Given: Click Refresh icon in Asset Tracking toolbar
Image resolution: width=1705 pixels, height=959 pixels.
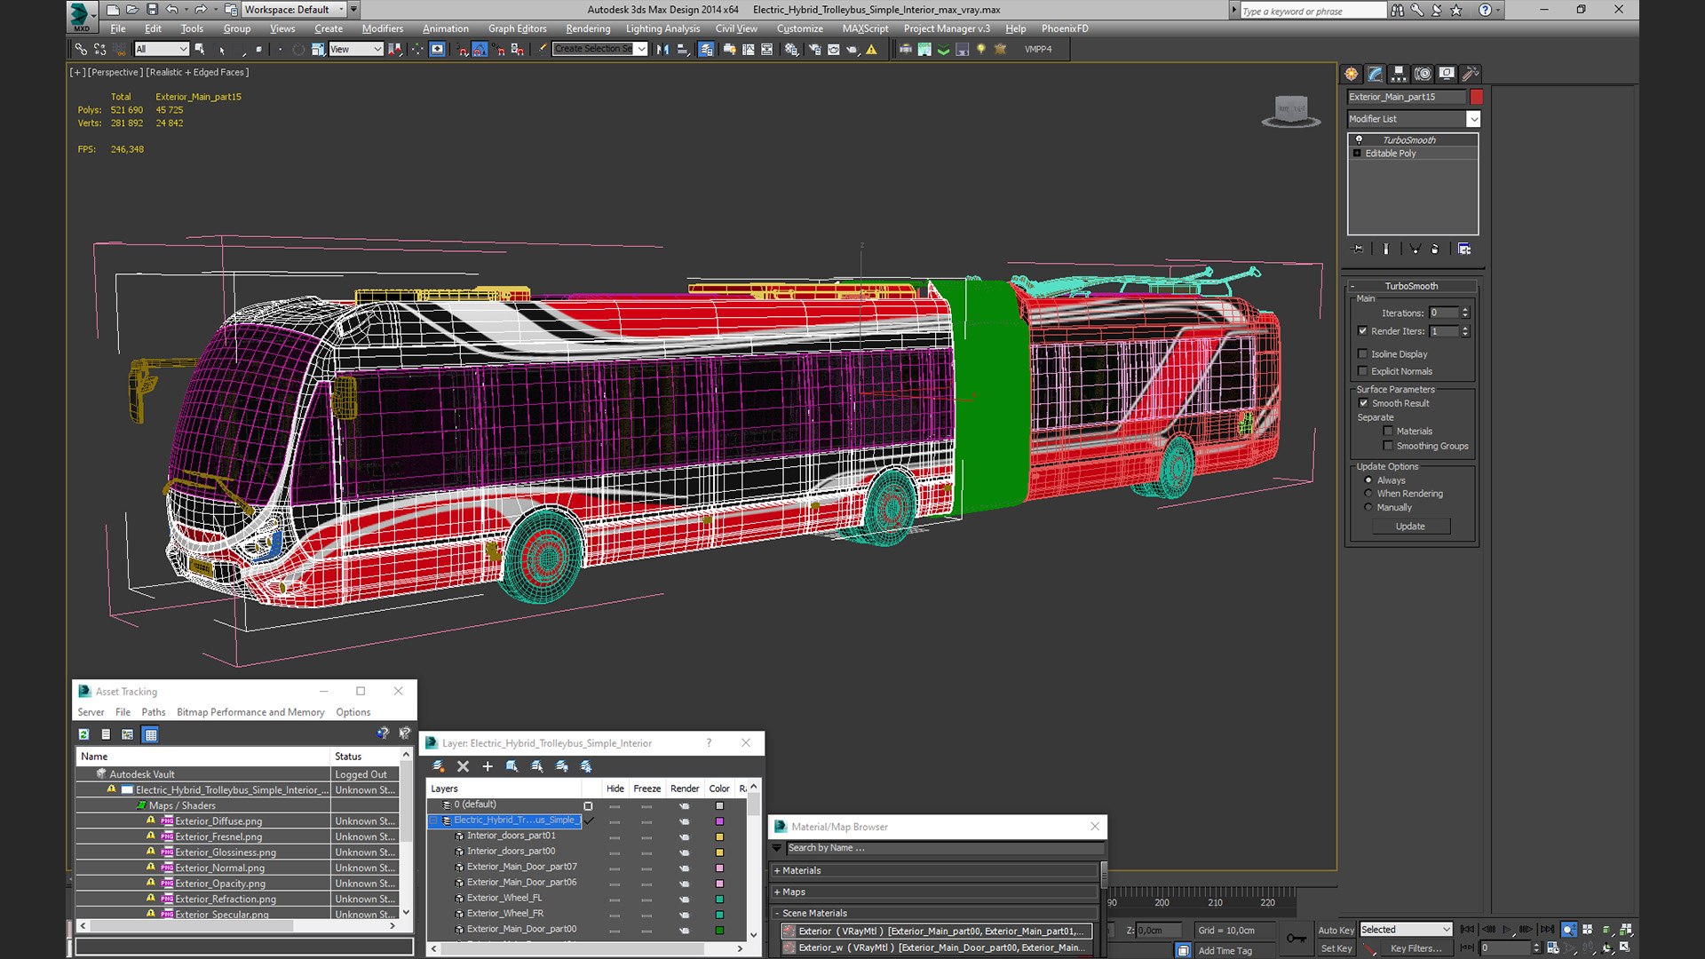Looking at the screenshot, I should pos(83,734).
